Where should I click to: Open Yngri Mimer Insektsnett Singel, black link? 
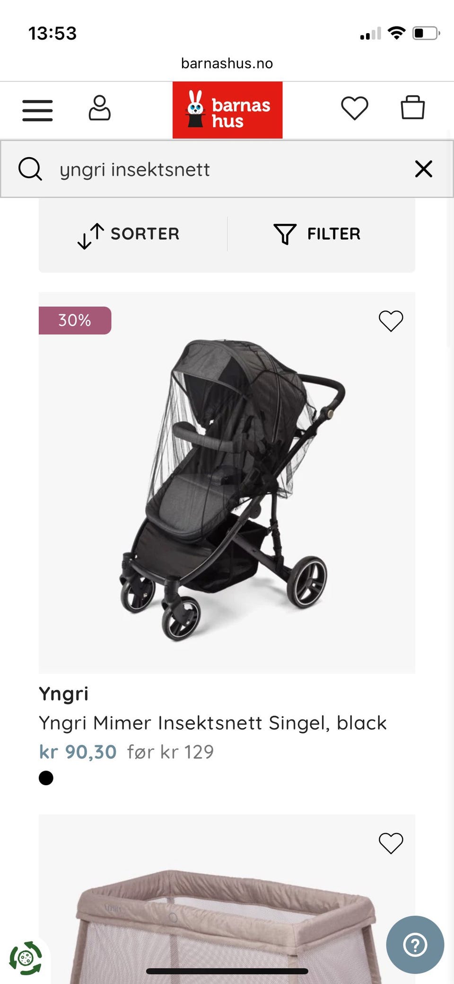[213, 723]
